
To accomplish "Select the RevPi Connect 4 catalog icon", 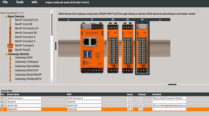I will click(10, 37).
